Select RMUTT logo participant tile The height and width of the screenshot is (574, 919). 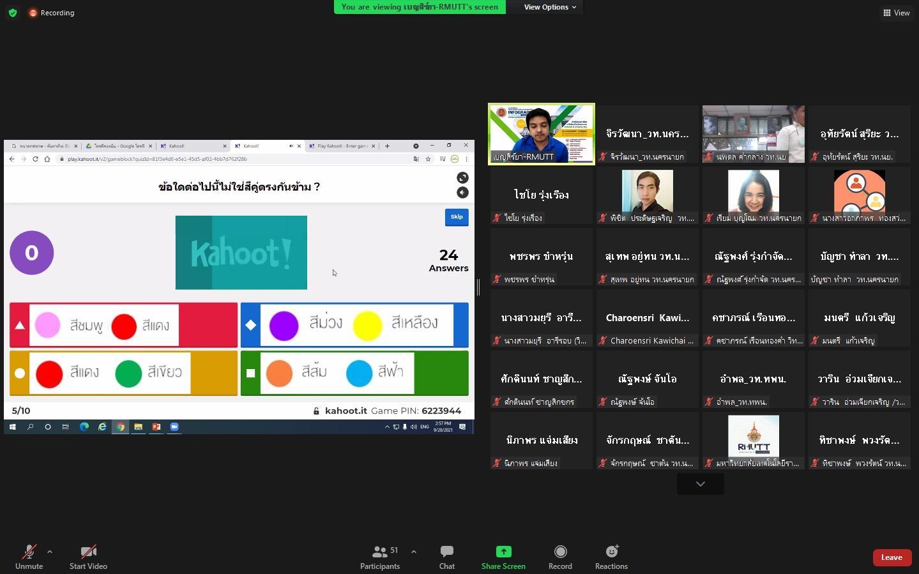click(754, 441)
